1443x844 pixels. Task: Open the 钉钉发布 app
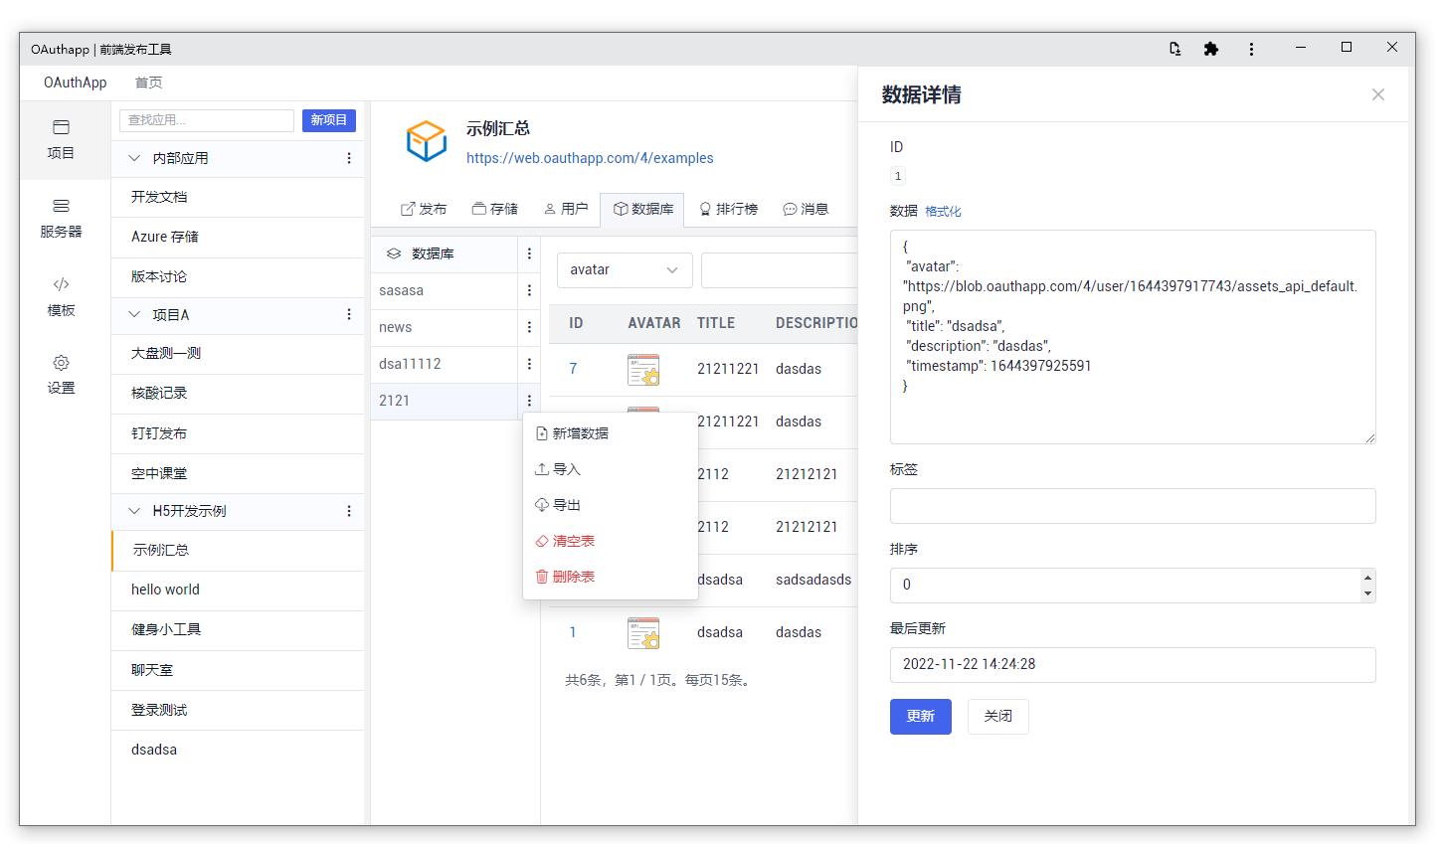coord(238,433)
